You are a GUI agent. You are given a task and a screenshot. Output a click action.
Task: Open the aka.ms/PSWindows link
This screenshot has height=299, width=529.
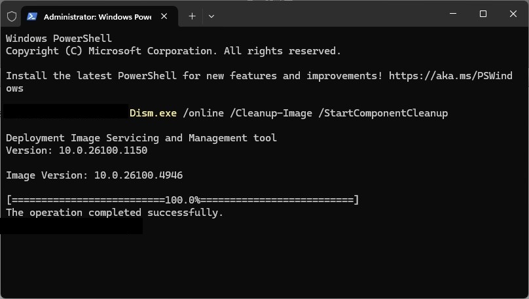[x=450, y=76]
